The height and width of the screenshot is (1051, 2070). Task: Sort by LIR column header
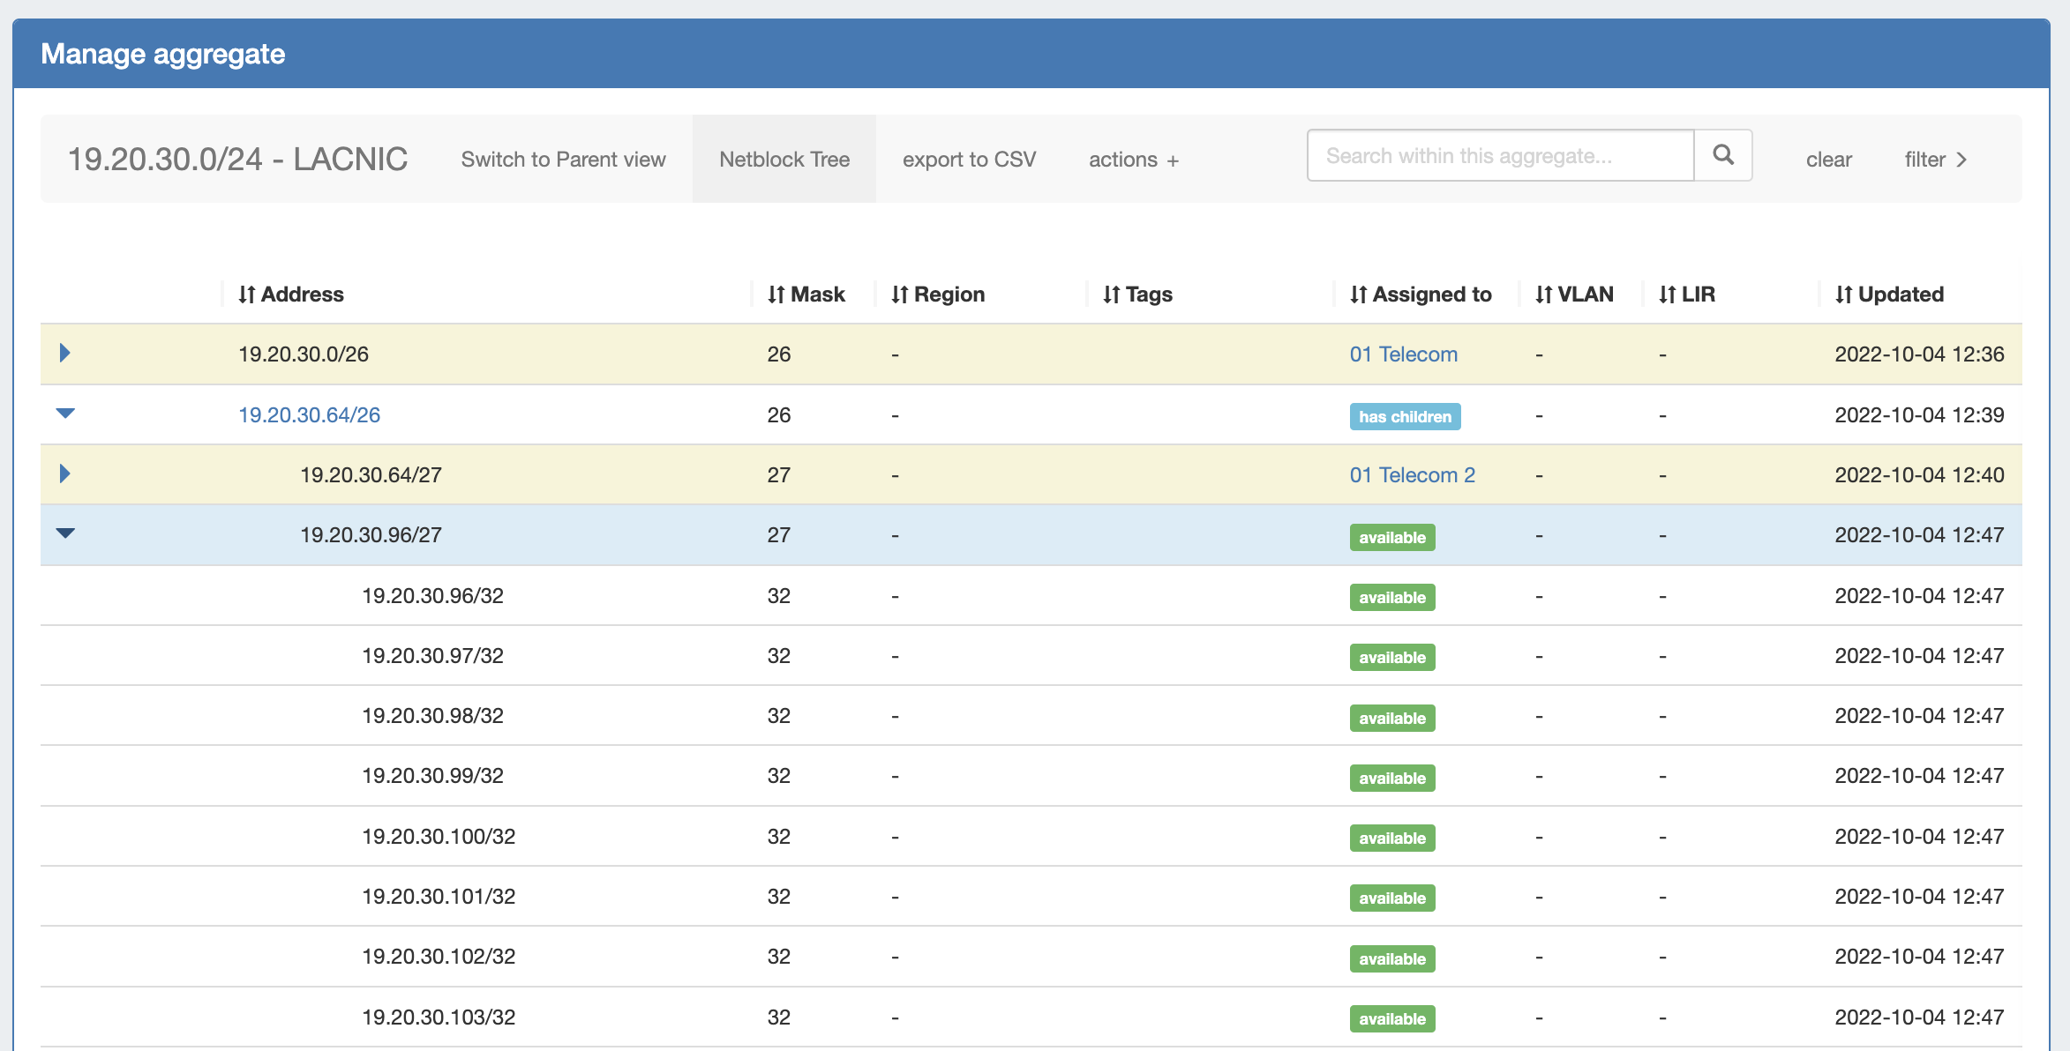[1697, 294]
